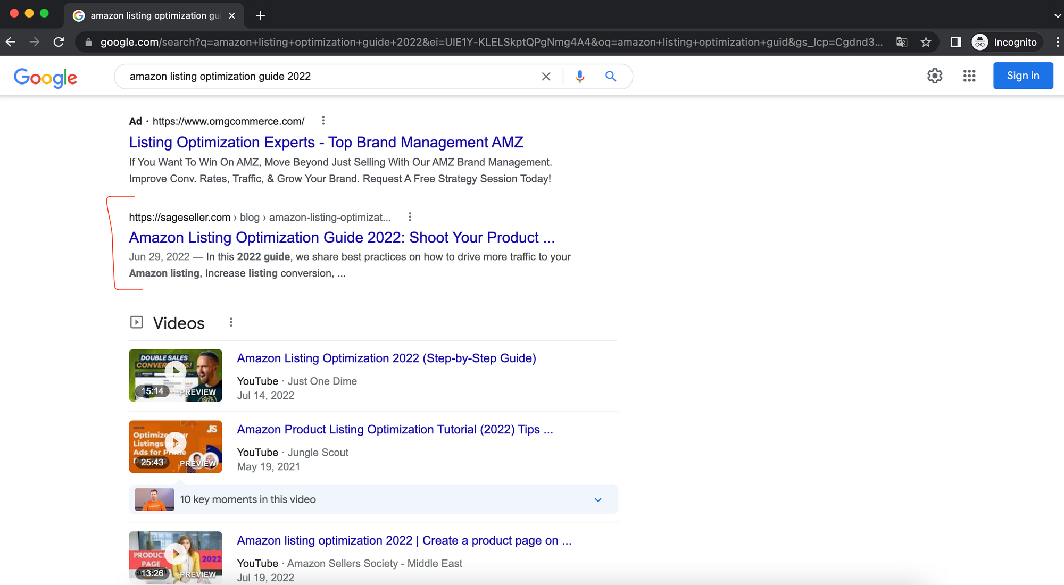The height and width of the screenshot is (585, 1064).
Task: Go back to previous page
Action: point(11,42)
